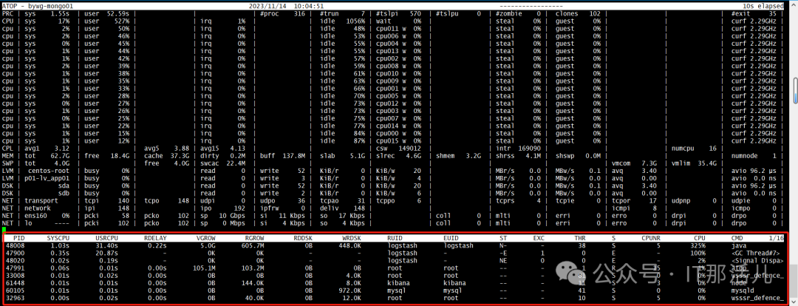Click the MEM row label
This screenshot has height=306, width=798.
click(7, 156)
